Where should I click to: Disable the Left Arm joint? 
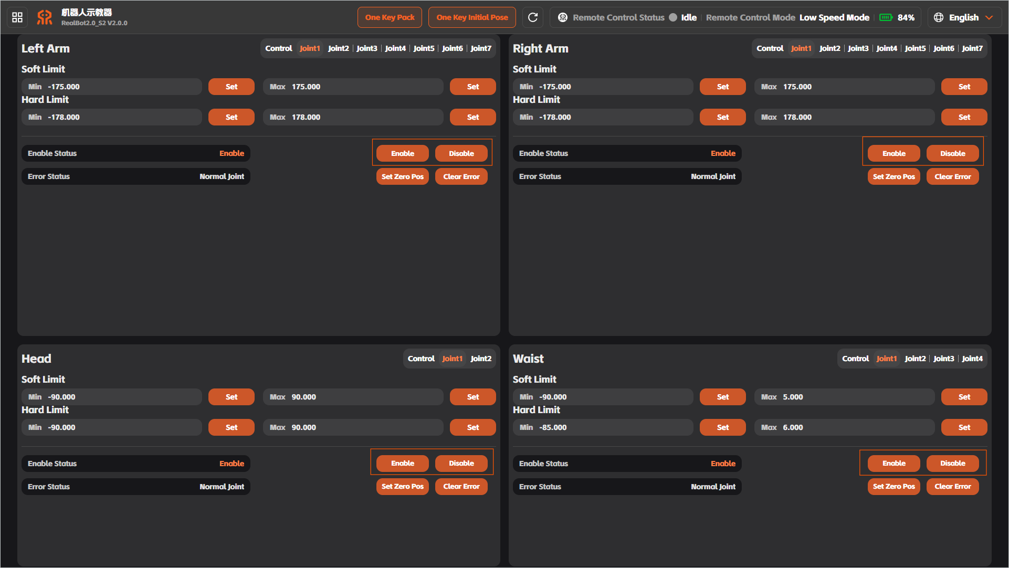point(461,153)
